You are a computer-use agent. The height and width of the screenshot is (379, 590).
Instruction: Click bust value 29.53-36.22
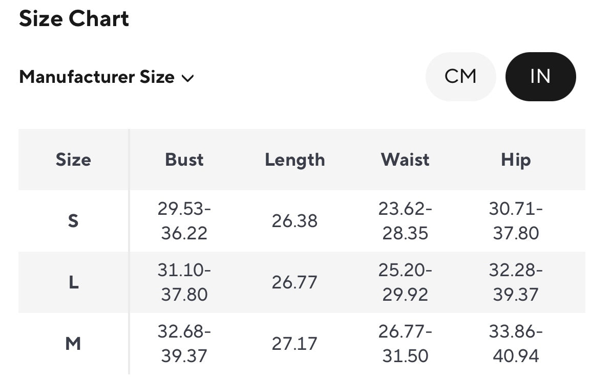click(184, 221)
